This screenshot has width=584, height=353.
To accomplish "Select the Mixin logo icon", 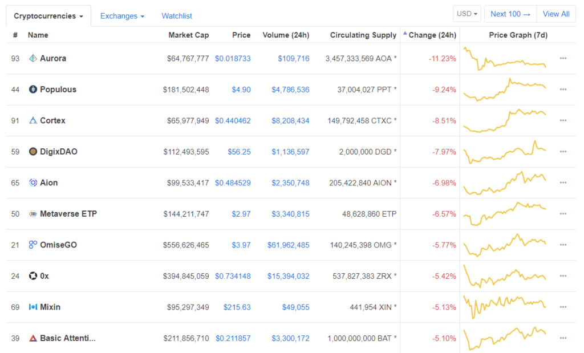I will tap(33, 307).
